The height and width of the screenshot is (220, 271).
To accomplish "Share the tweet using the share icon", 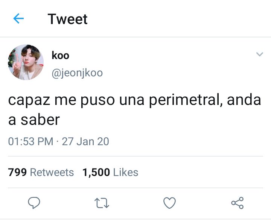I will pos(238,203).
